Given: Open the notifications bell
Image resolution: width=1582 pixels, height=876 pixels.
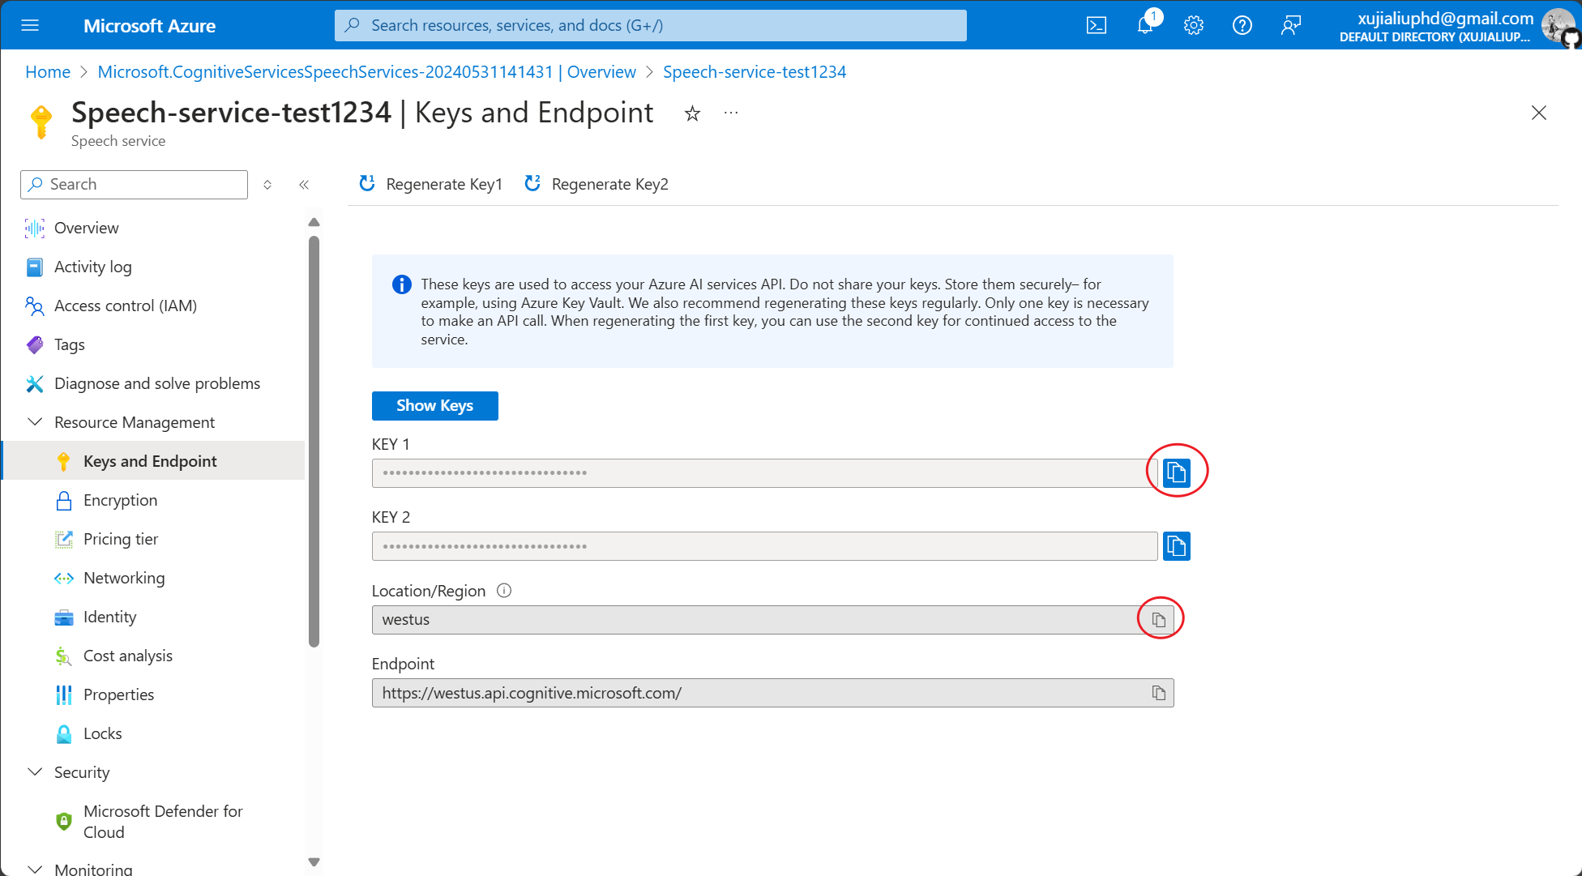Looking at the screenshot, I should click(x=1145, y=25).
